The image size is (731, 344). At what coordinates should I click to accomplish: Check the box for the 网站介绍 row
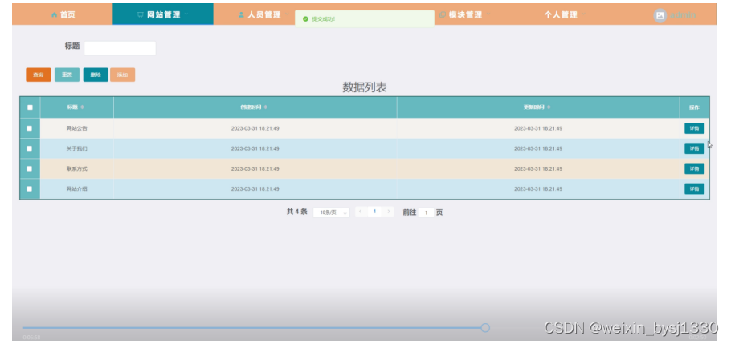coord(30,189)
